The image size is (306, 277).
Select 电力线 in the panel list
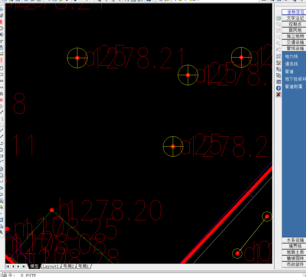291,56
